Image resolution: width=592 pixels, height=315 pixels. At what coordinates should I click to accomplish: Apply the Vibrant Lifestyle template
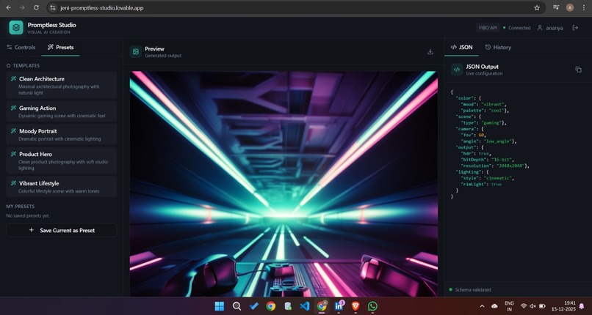pyautogui.click(x=62, y=187)
